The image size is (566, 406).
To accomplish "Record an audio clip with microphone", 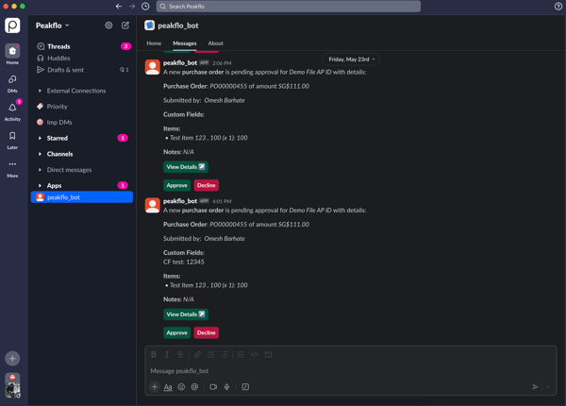I will coord(226,387).
